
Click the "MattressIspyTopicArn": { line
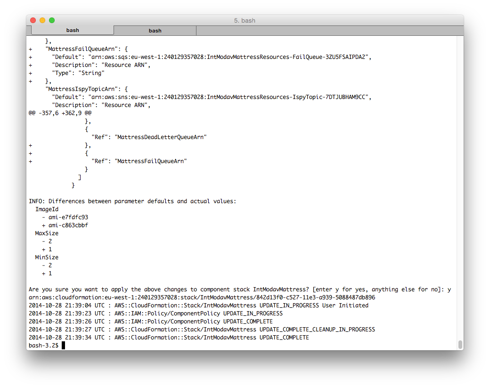[x=87, y=89]
